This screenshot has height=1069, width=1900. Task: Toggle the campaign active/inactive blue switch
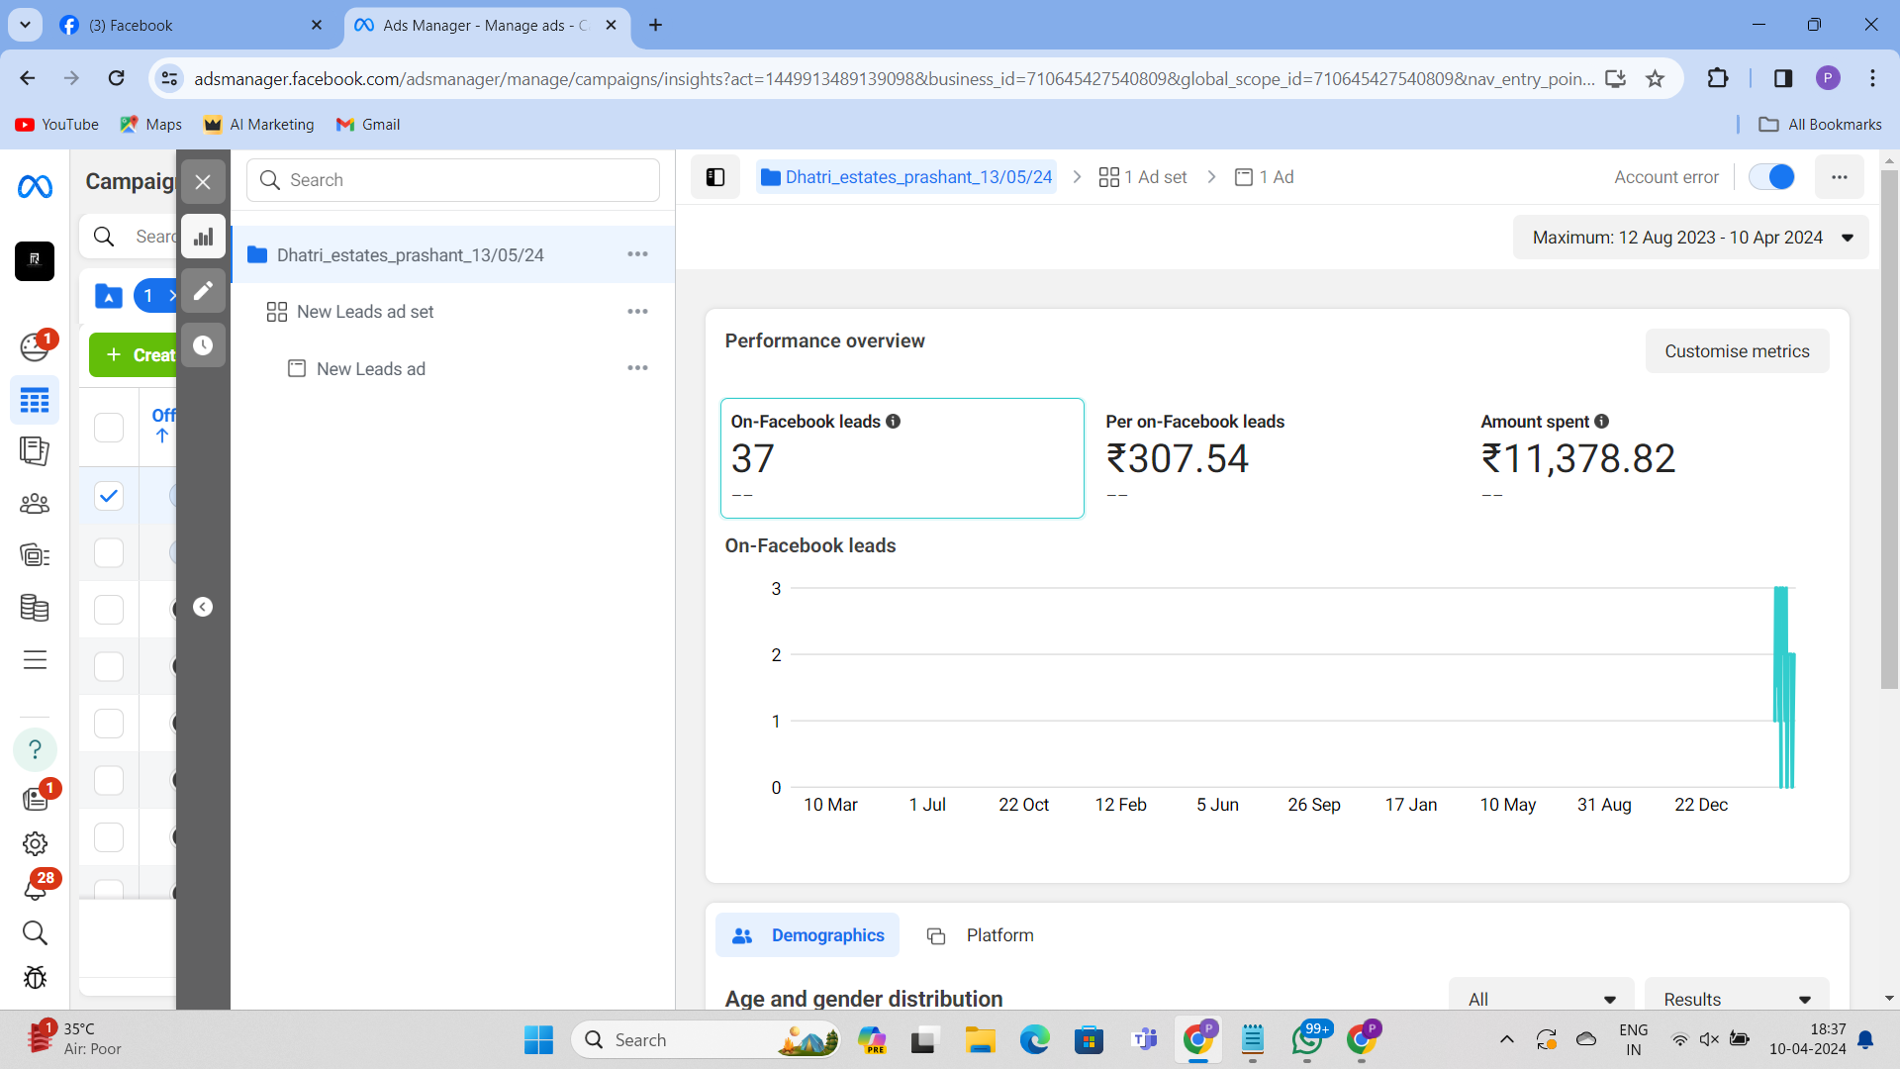click(x=1776, y=176)
